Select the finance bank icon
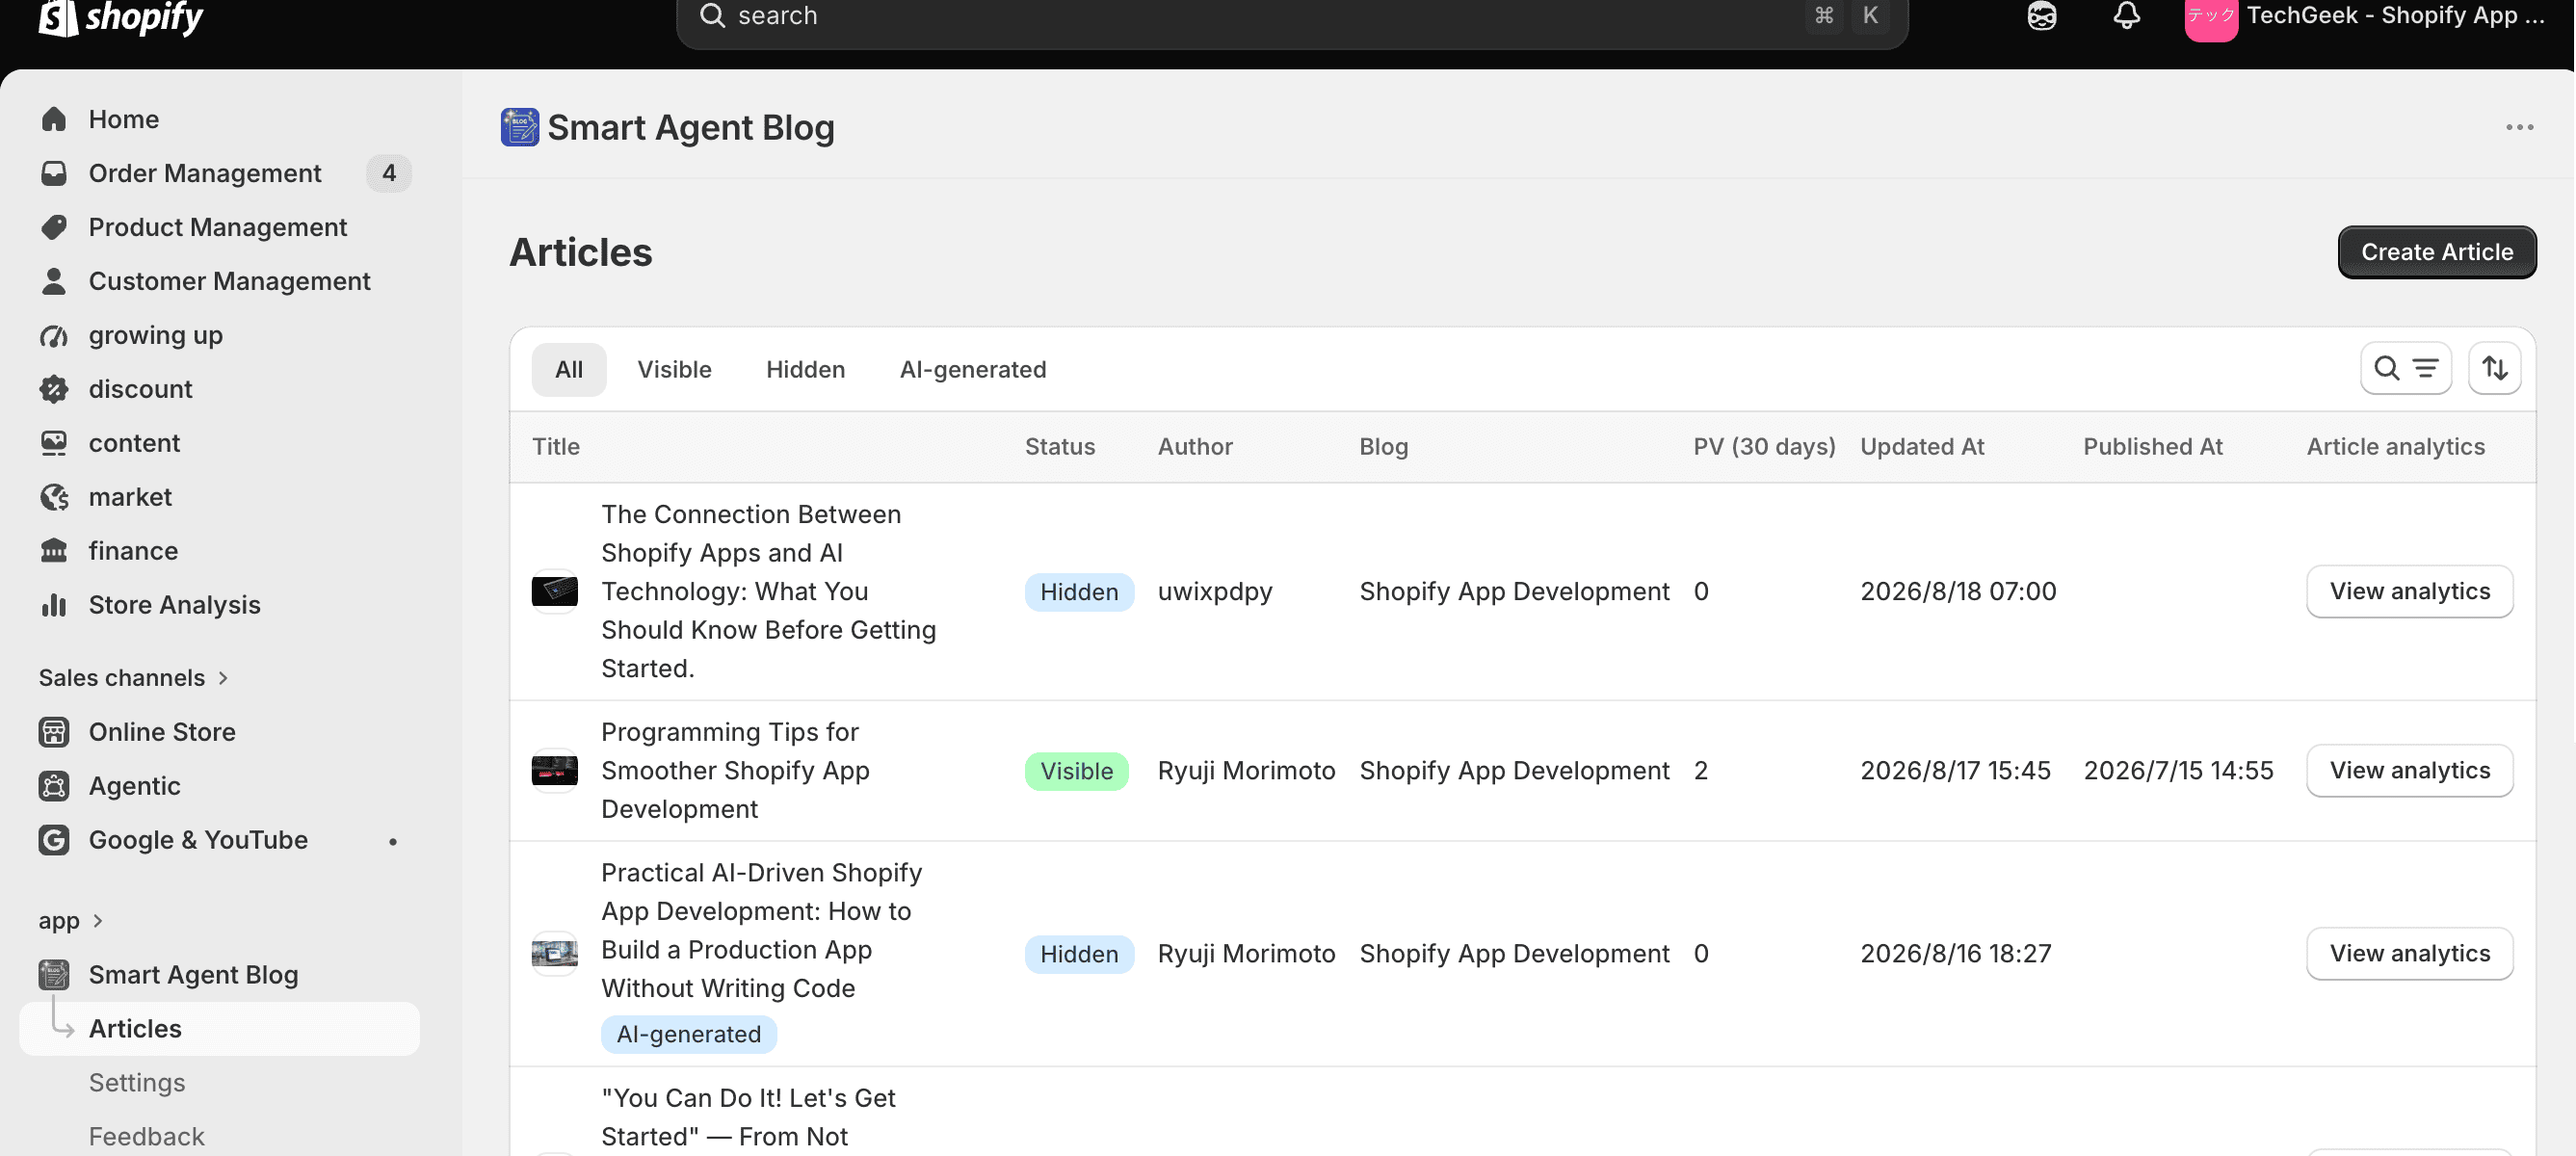The width and height of the screenshot is (2576, 1156). pos(54,551)
